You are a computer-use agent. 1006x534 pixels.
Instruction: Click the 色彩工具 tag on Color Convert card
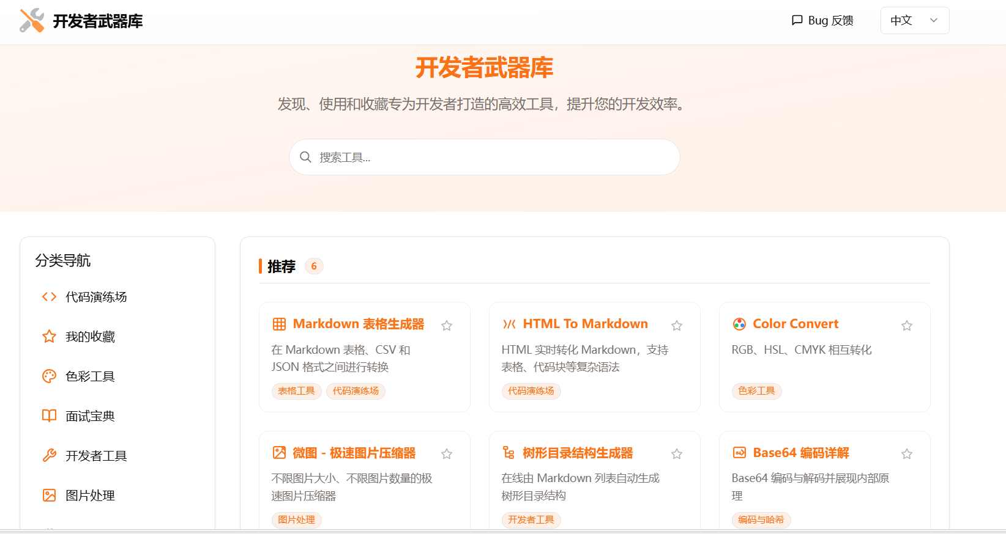point(757,391)
